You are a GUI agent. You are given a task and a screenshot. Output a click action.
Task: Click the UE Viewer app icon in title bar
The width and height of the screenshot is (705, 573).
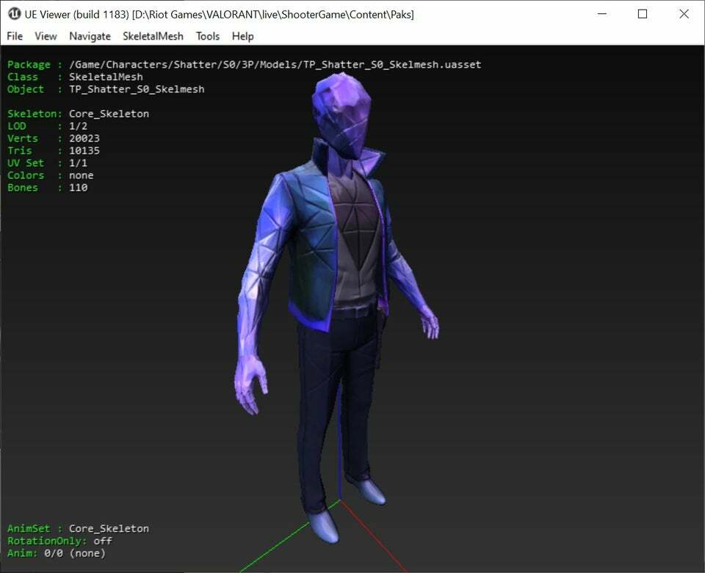(x=15, y=13)
